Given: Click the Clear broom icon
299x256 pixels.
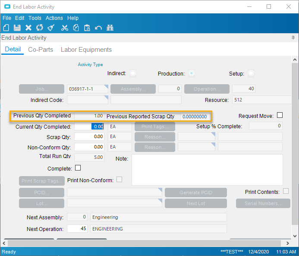Looking at the screenshot, I should coord(51,28).
